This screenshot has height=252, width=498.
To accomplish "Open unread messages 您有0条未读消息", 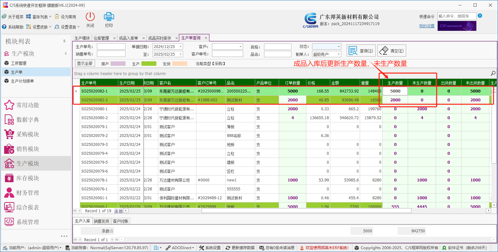I will coord(277,248).
